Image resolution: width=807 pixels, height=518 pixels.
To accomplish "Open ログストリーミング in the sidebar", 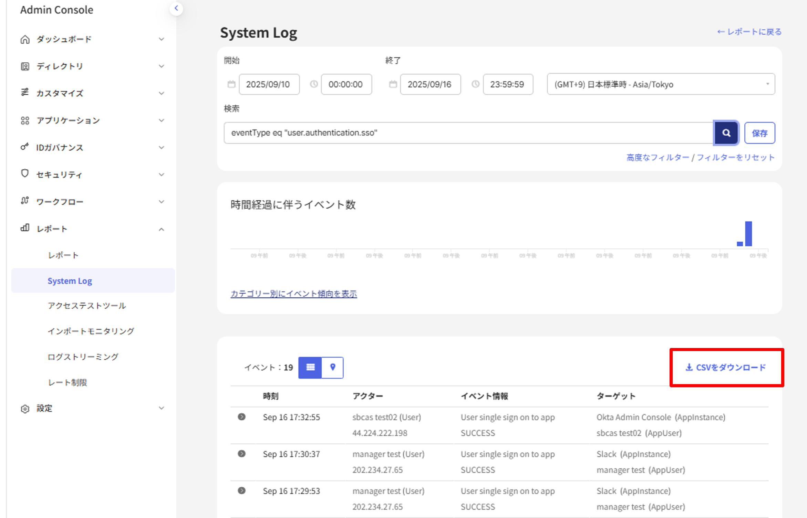I will click(83, 357).
